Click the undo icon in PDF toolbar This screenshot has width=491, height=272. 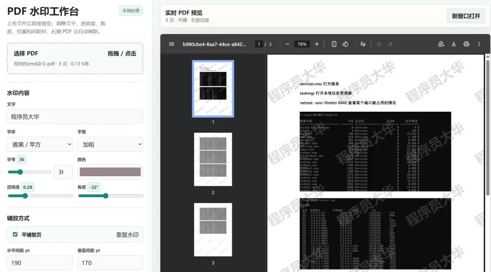379,44
